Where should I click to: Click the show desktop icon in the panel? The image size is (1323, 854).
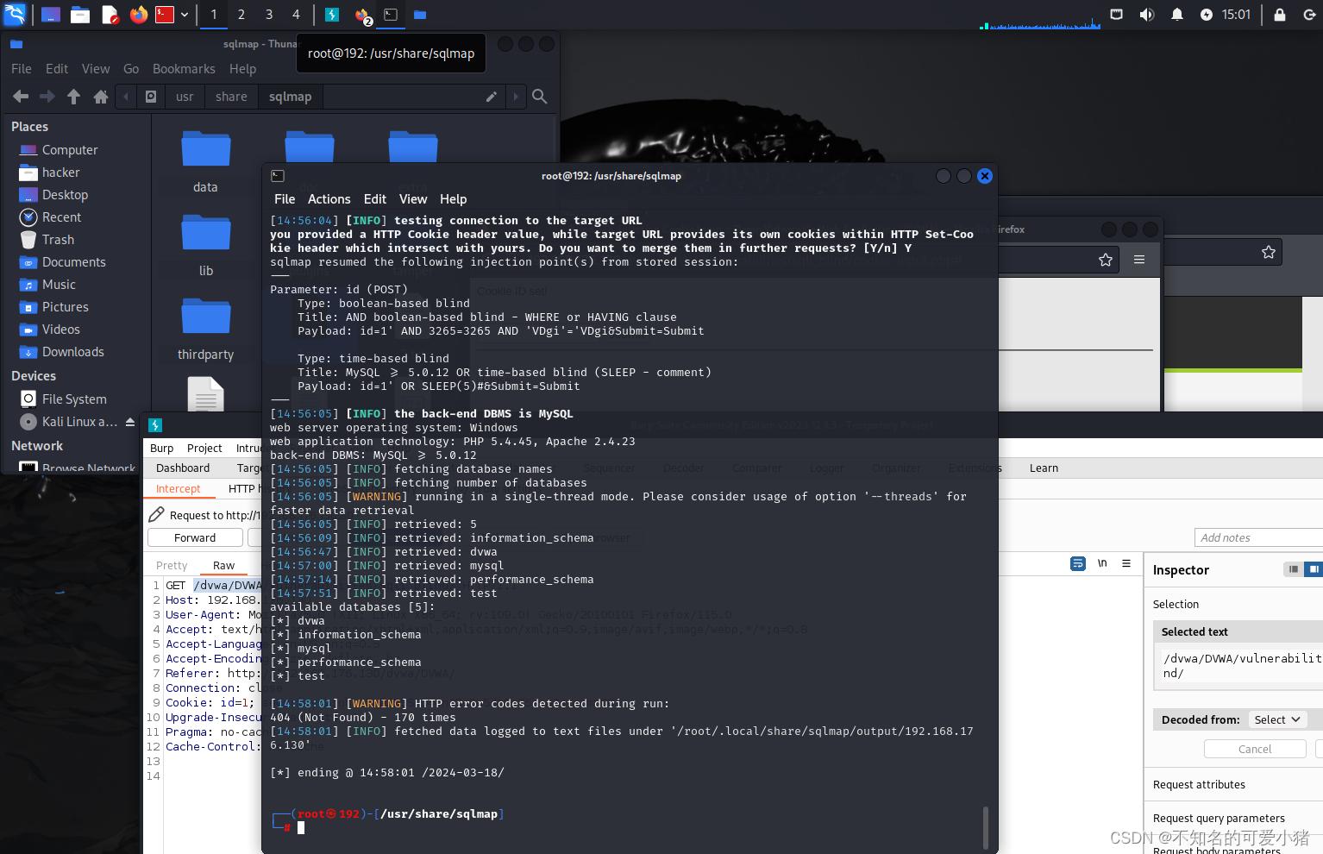point(51,15)
